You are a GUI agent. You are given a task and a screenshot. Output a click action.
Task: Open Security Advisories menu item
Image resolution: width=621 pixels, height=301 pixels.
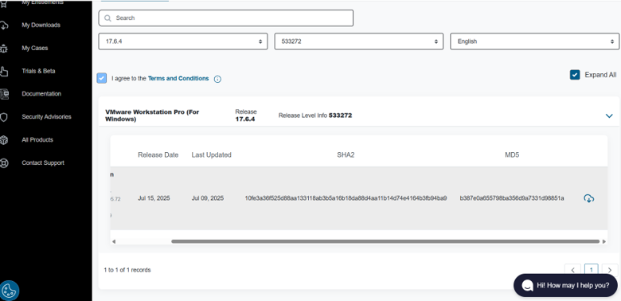tap(46, 117)
